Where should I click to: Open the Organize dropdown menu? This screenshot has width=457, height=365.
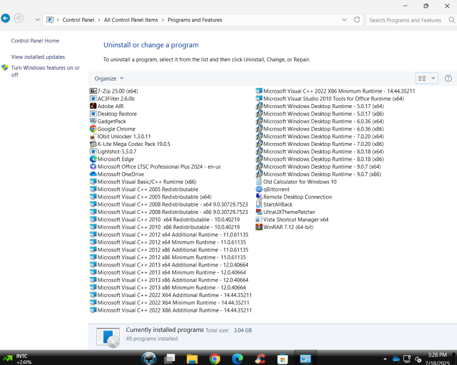[109, 78]
